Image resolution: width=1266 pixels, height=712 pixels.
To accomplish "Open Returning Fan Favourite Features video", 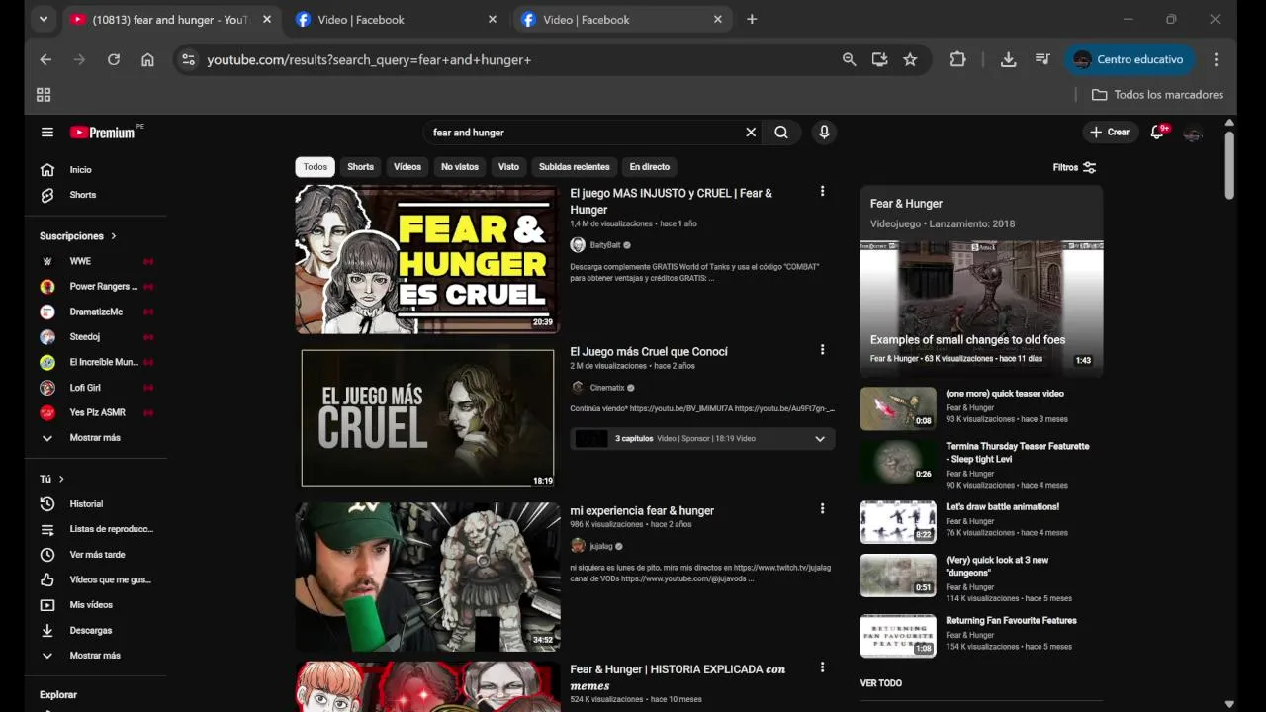I will pos(898,636).
